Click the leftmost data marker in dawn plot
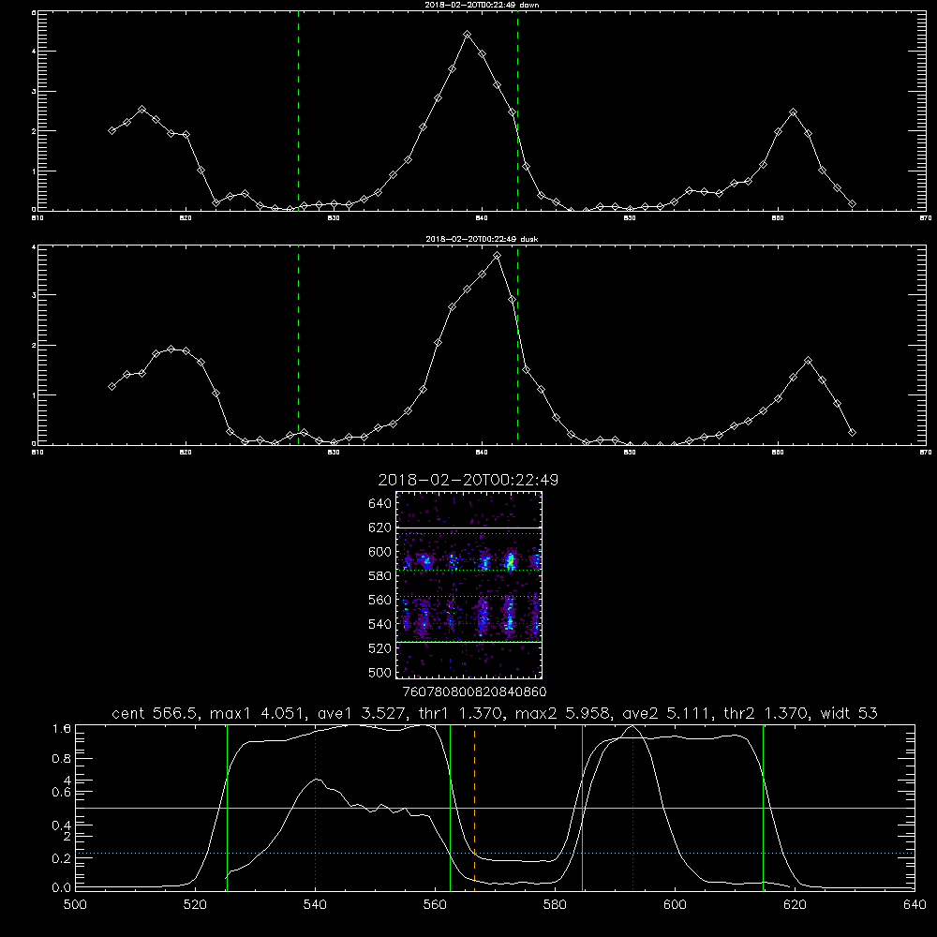The image size is (937, 937). pos(112,131)
